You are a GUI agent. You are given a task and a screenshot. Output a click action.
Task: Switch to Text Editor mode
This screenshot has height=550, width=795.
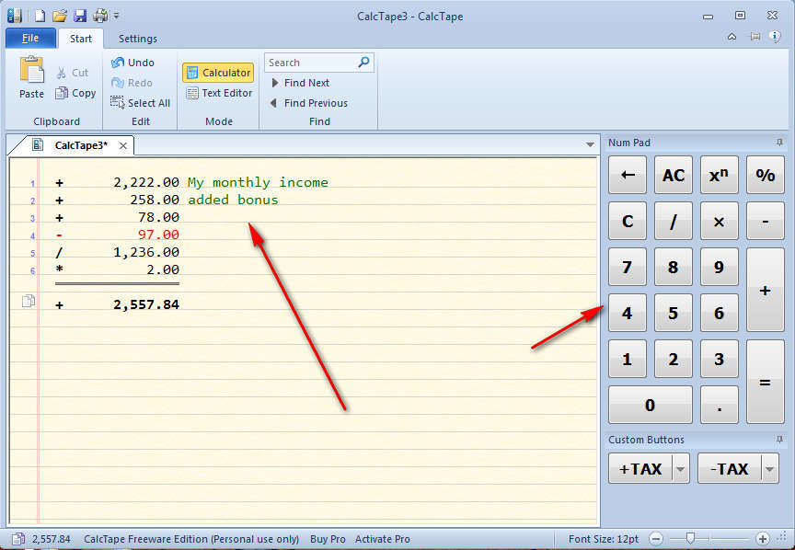coord(218,93)
